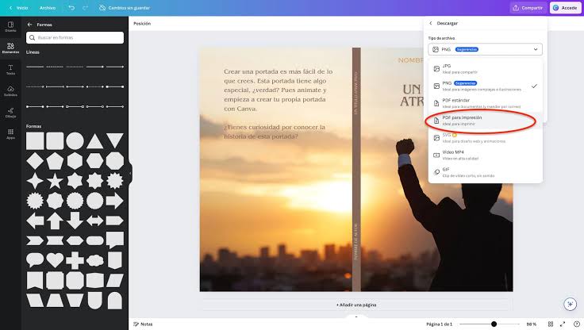
Task: Insert the triangle shape
Action: click(94, 141)
